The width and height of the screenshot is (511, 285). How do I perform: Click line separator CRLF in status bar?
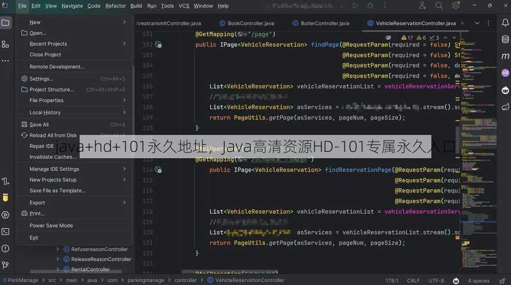[x=413, y=281]
